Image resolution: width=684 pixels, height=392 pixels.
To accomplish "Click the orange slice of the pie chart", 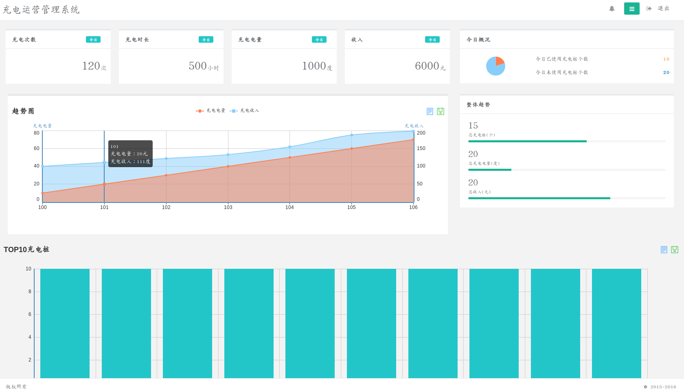I will 500,61.
